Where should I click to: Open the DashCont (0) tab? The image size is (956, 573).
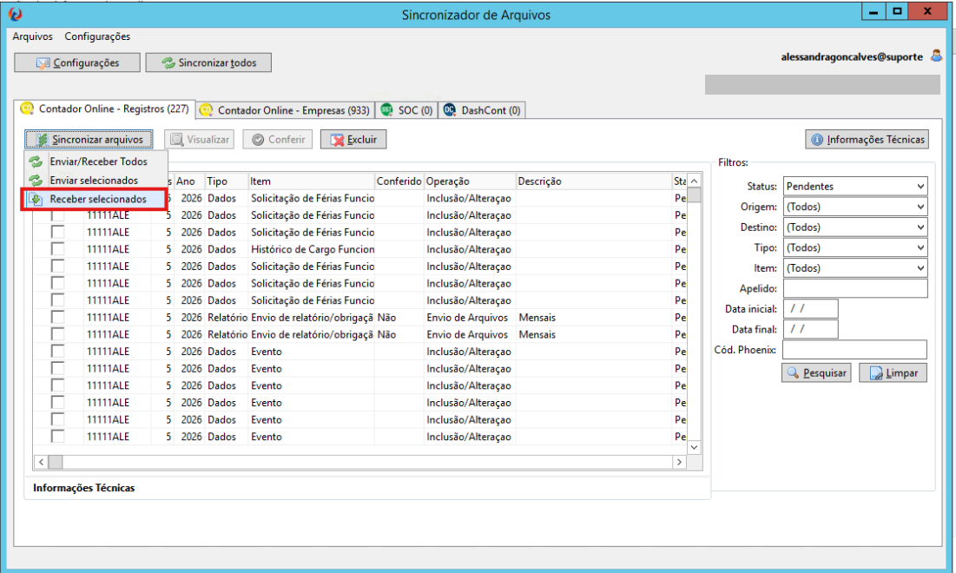click(482, 110)
